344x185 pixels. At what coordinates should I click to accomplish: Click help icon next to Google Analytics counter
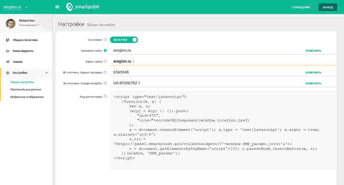click(105, 83)
